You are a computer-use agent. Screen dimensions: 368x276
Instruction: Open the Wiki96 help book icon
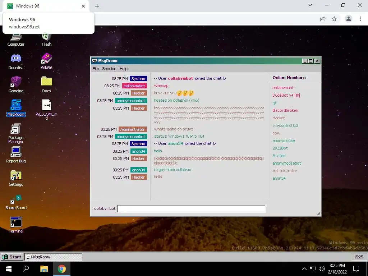coord(46,61)
